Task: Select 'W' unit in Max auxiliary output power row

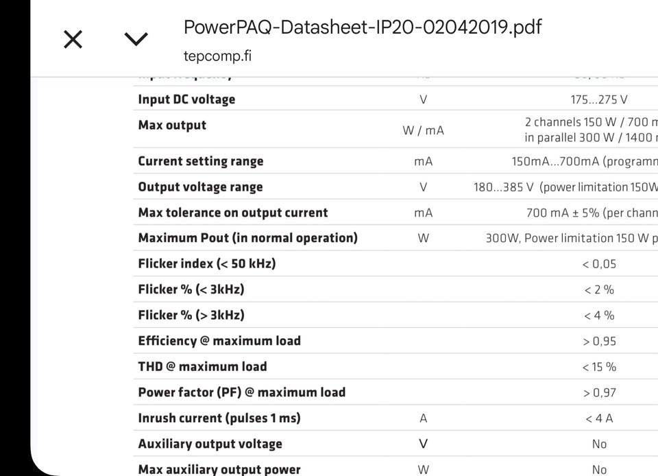Action: click(x=423, y=470)
